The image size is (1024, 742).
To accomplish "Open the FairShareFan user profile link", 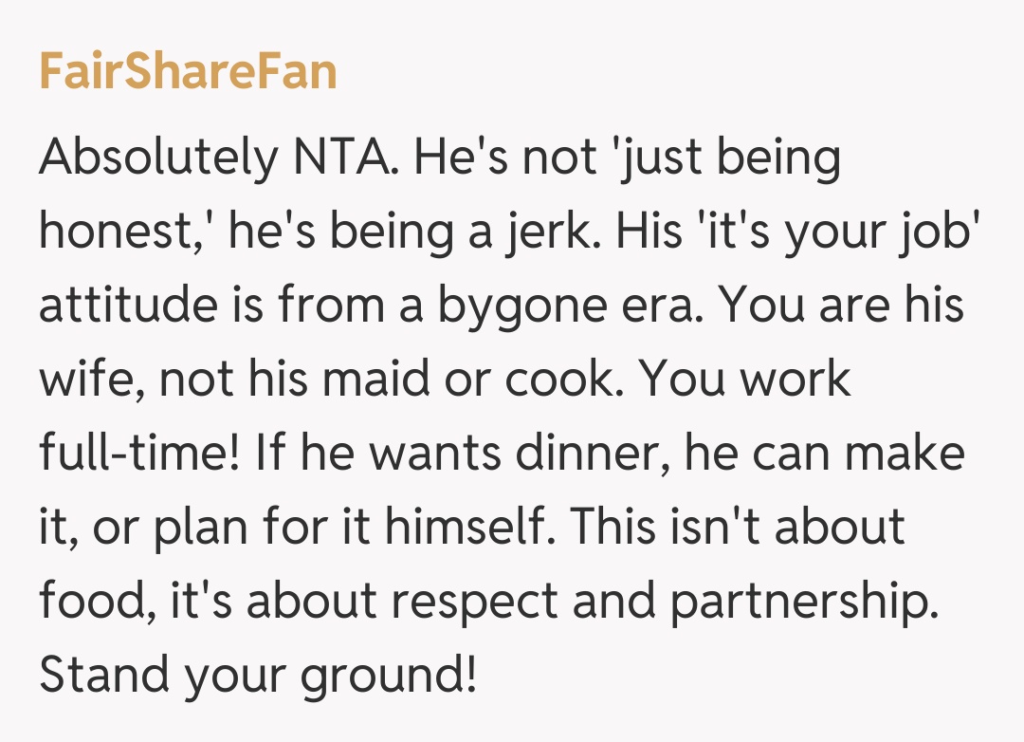I will click(188, 73).
